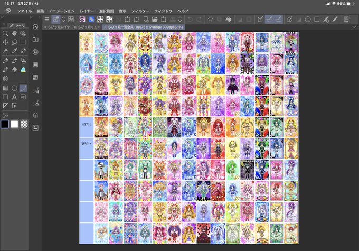Open the Quick Access panel icon

[x=35, y=27]
